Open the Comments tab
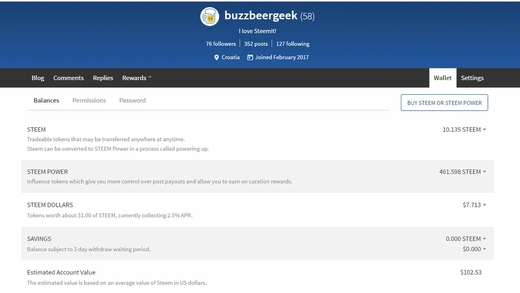This screenshot has width=520, height=293. click(68, 78)
